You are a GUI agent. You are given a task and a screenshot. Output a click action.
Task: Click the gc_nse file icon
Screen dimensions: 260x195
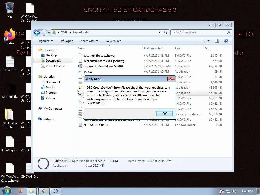pyautogui.click(x=80, y=71)
